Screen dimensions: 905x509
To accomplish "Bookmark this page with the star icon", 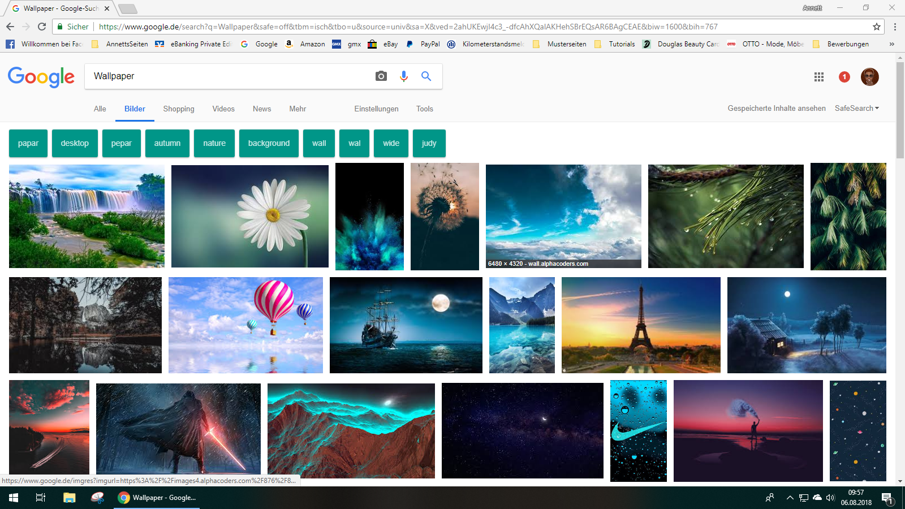I will coord(877,27).
